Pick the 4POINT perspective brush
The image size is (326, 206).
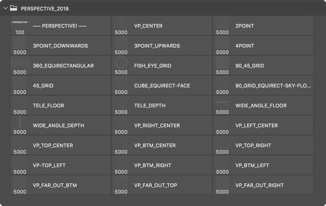coord(263,46)
